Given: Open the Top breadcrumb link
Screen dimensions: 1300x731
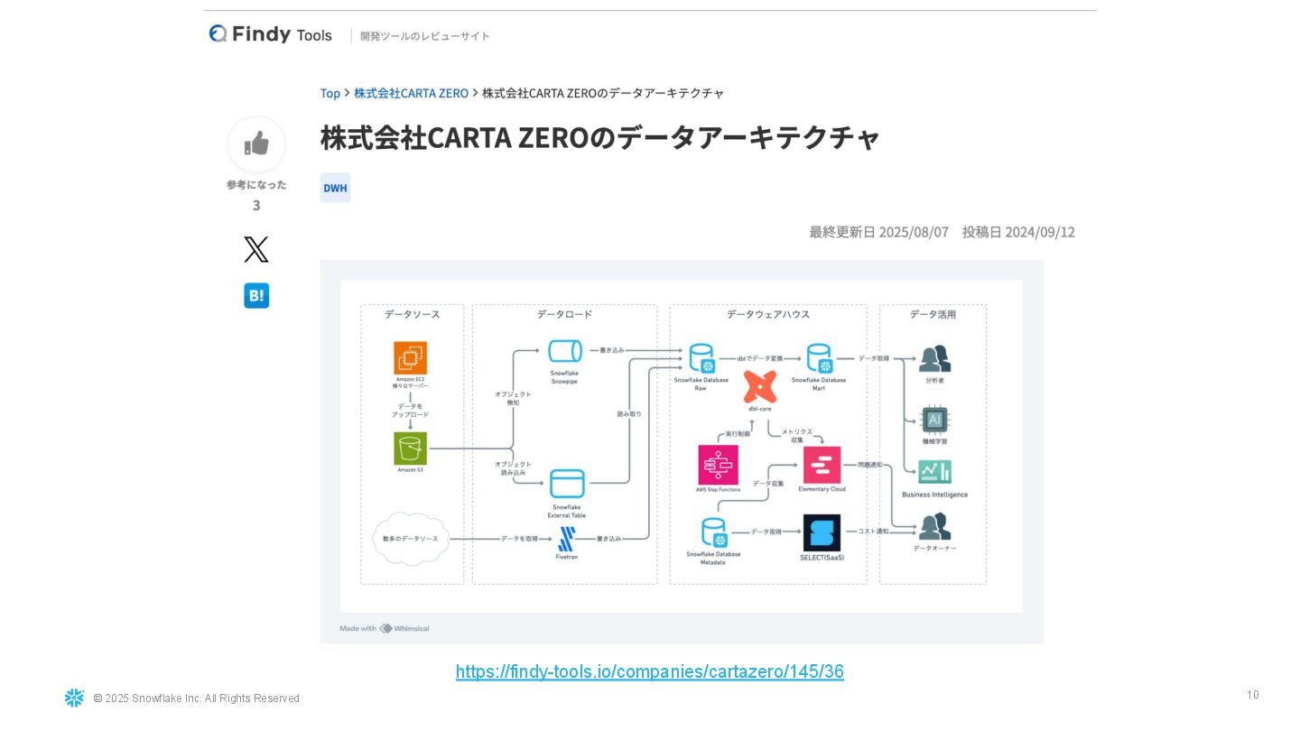Looking at the screenshot, I should pos(330,93).
